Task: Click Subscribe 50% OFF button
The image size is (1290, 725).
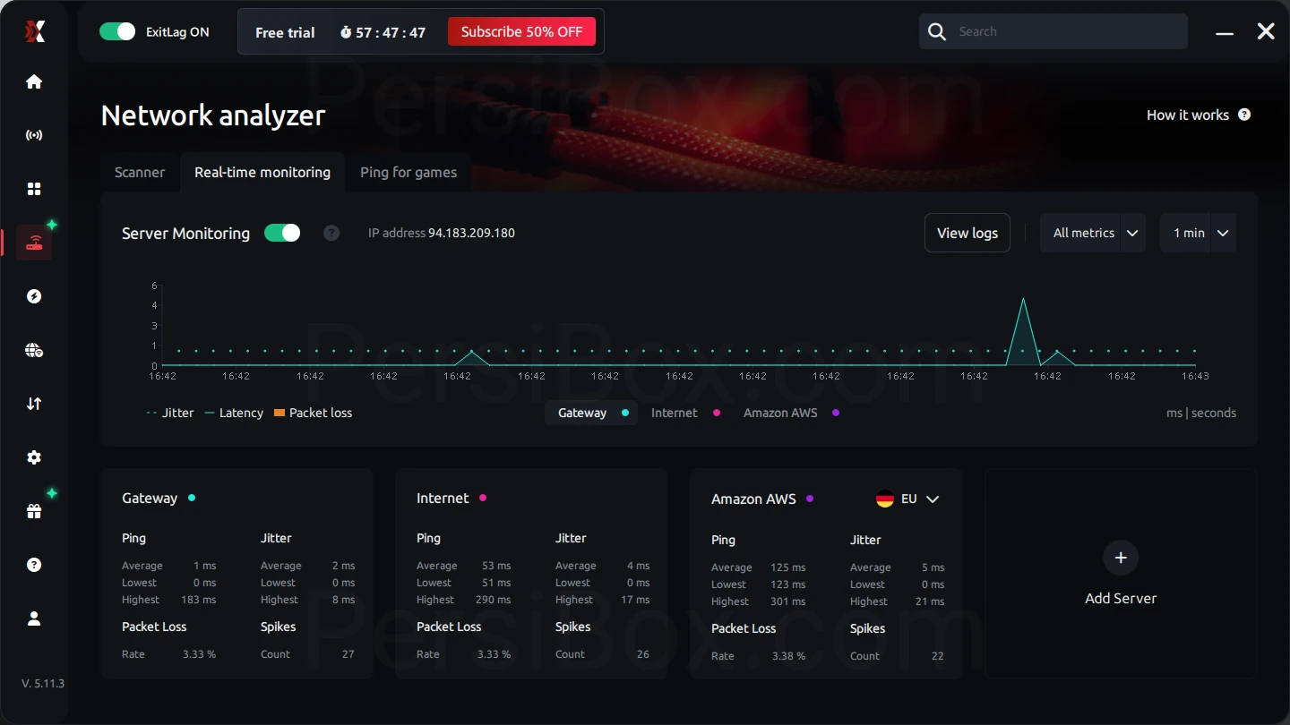Action: 521,32
